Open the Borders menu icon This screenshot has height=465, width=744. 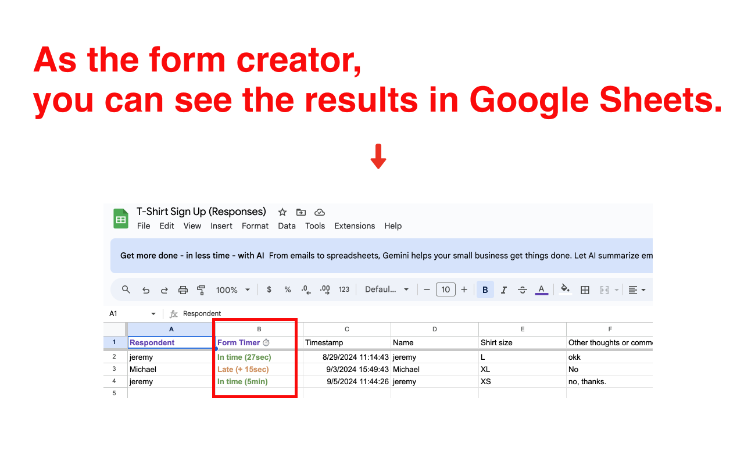tap(585, 289)
